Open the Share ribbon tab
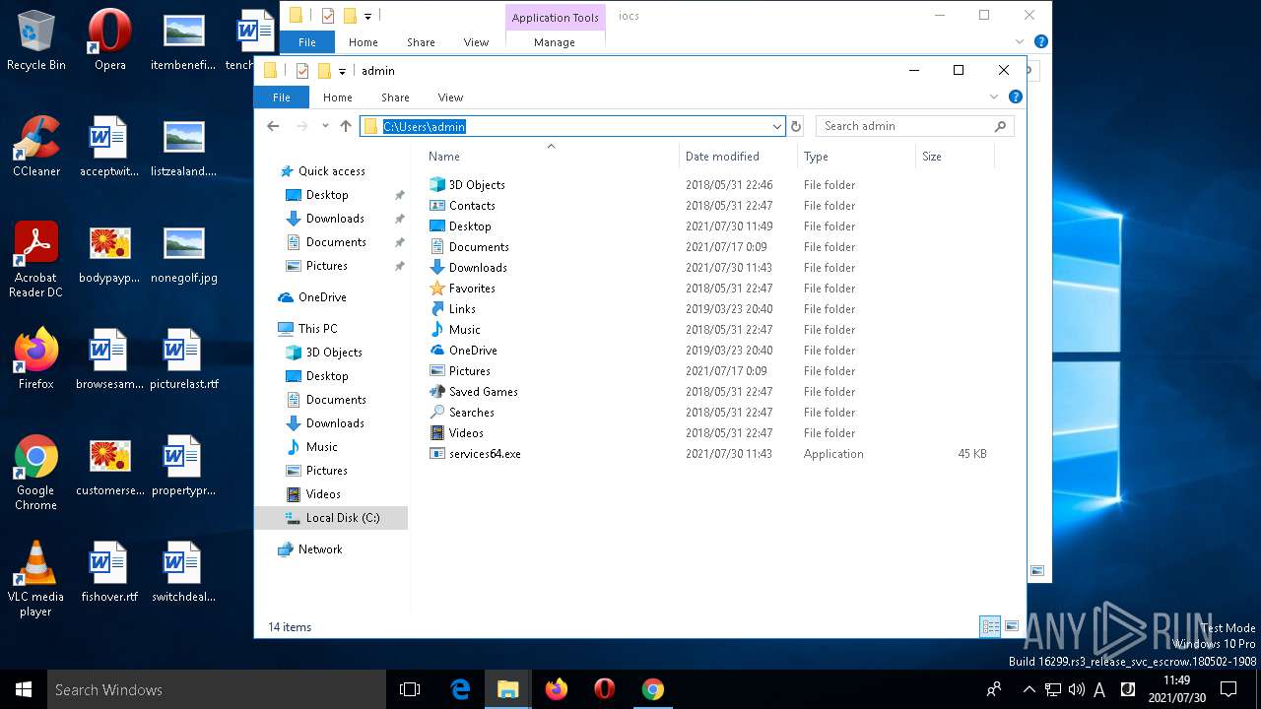The height and width of the screenshot is (709, 1261). [x=395, y=97]
